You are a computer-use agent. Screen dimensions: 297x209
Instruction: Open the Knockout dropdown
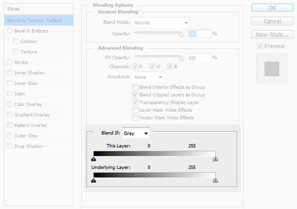[148, 77]
